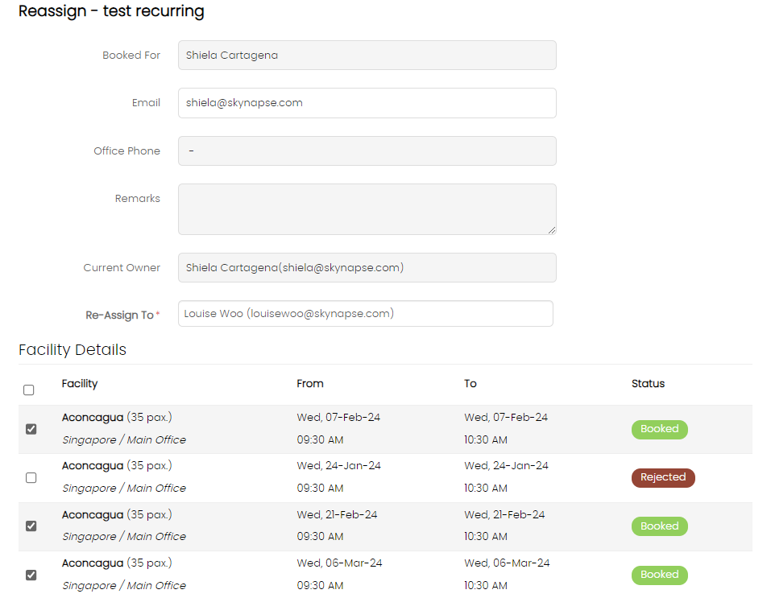
Task: Click the Status column header
Action: pos(648,384)
